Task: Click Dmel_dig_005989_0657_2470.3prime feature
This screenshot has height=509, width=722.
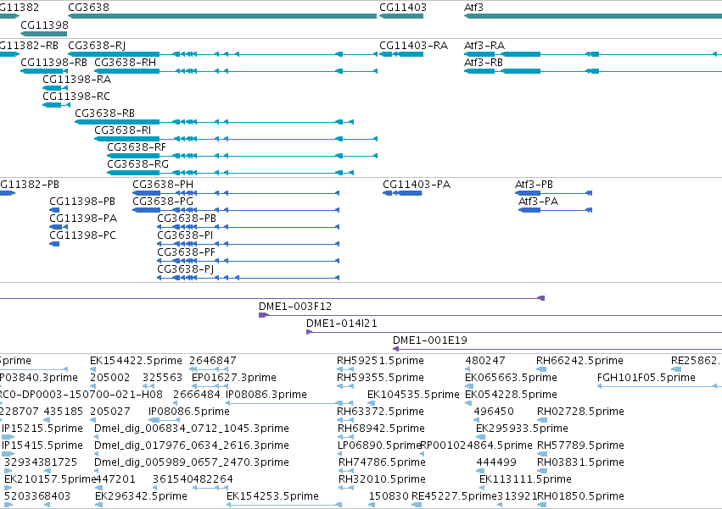Action: (x=192, y=462)
